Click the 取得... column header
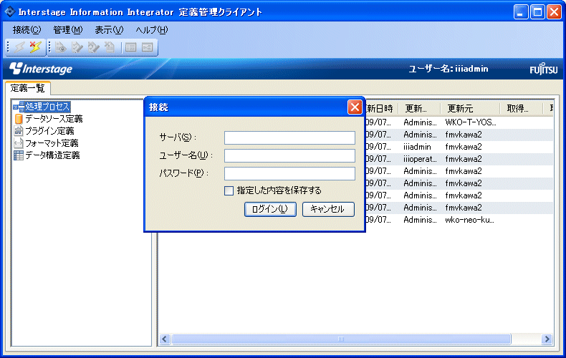The width and height of the screenshot is (566, 358). click(522, 108)
